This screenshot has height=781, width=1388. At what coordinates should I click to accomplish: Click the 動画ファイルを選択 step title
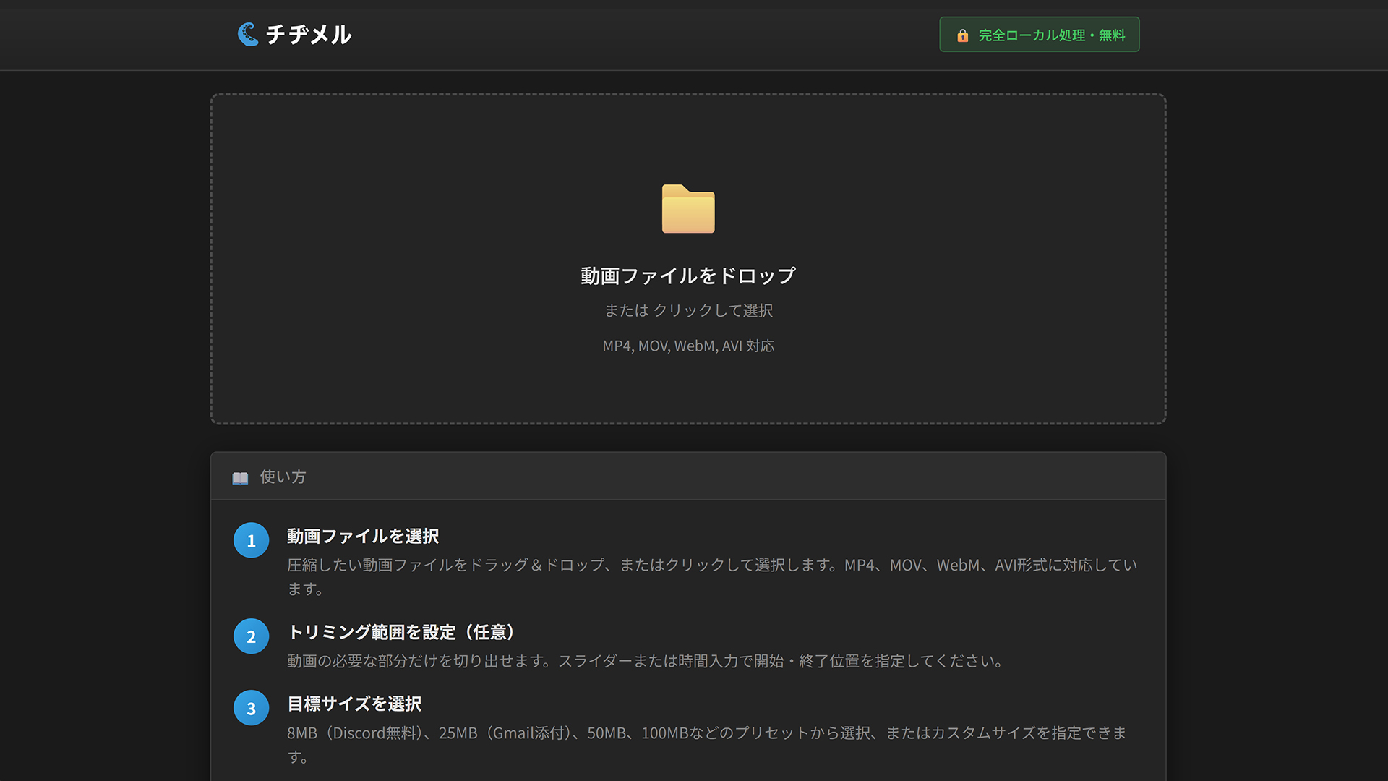(363, 536)
